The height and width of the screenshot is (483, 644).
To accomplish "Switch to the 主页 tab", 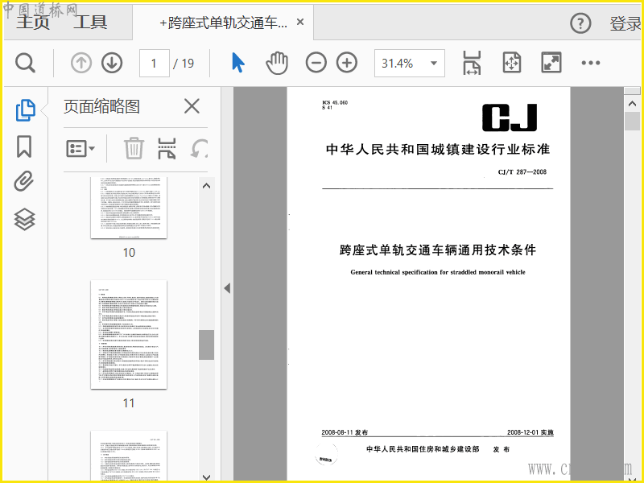I will pyautogui.click(x=33, y=23).
